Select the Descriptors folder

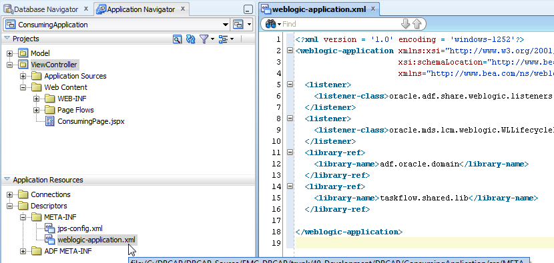coord(49,206)
